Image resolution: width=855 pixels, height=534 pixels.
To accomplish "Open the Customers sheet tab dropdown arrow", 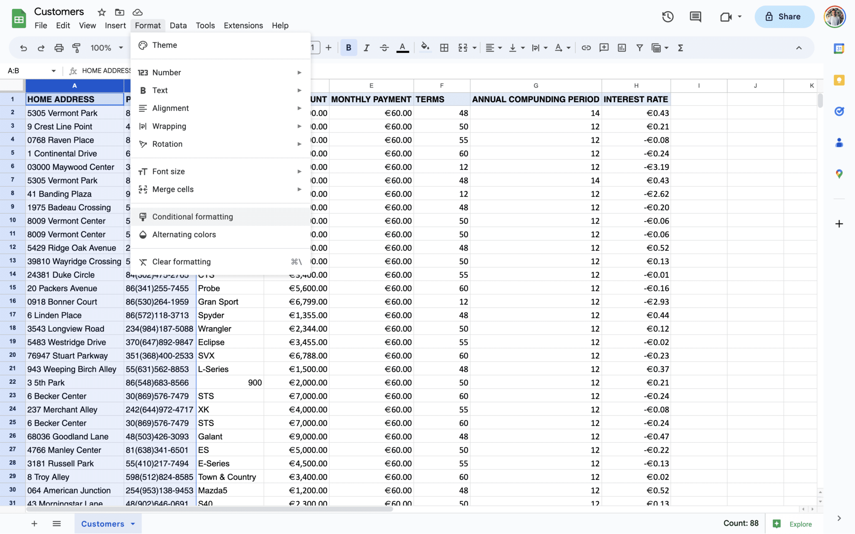I will 133,524.
